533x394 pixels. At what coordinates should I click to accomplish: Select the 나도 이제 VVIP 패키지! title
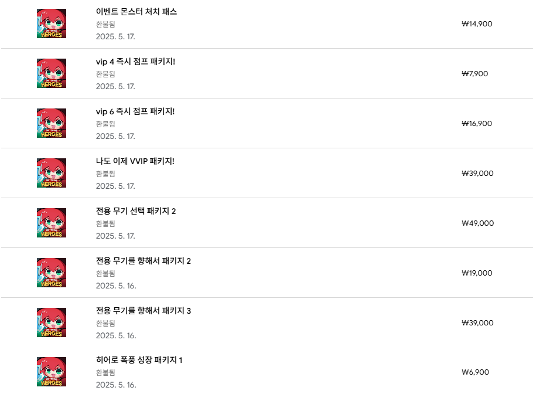[x=135, y=161]
